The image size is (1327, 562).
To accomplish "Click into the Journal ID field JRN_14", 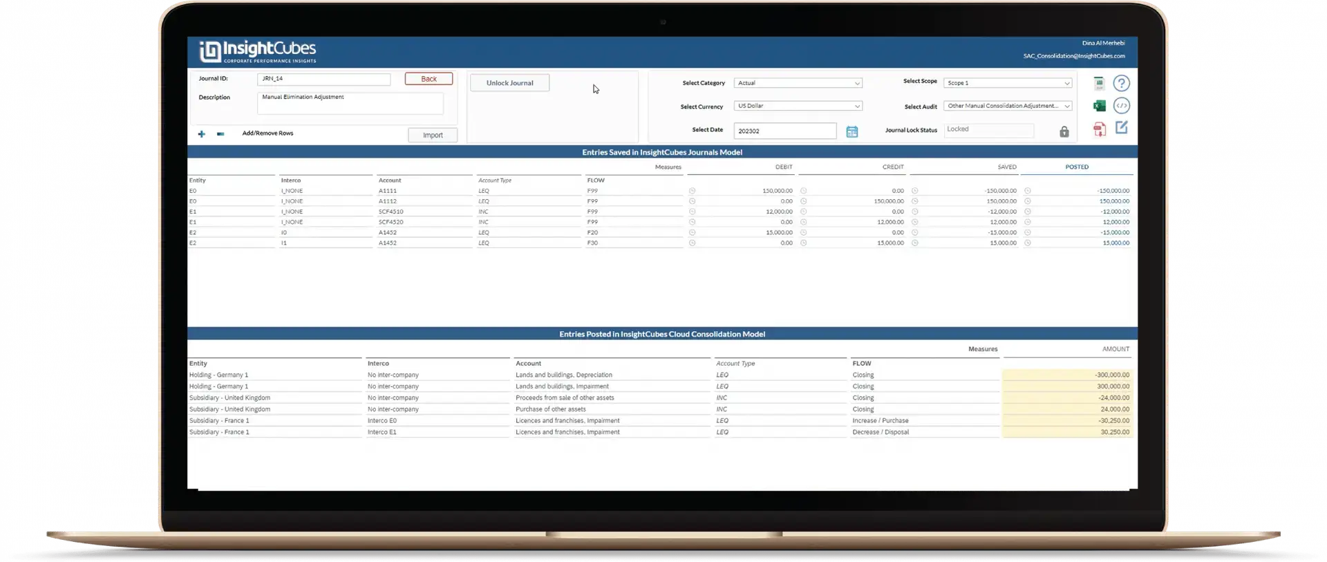I will [x=323, y=79].
